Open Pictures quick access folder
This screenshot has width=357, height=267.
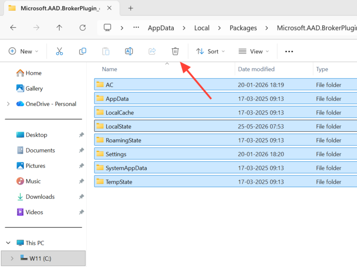31,166
